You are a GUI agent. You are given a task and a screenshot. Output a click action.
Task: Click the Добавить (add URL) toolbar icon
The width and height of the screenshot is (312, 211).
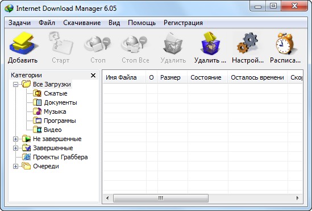(23, 43)
